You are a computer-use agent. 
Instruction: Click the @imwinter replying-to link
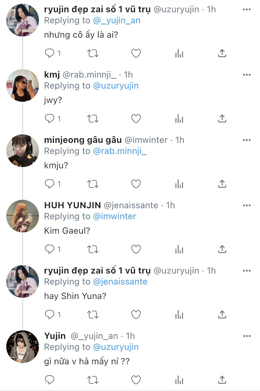coord(114,216)
